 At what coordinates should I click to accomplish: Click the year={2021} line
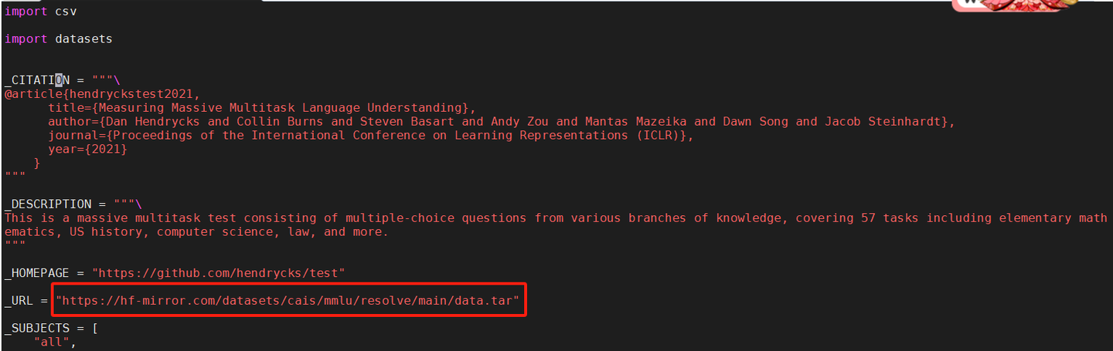click(x=87, y=150)
